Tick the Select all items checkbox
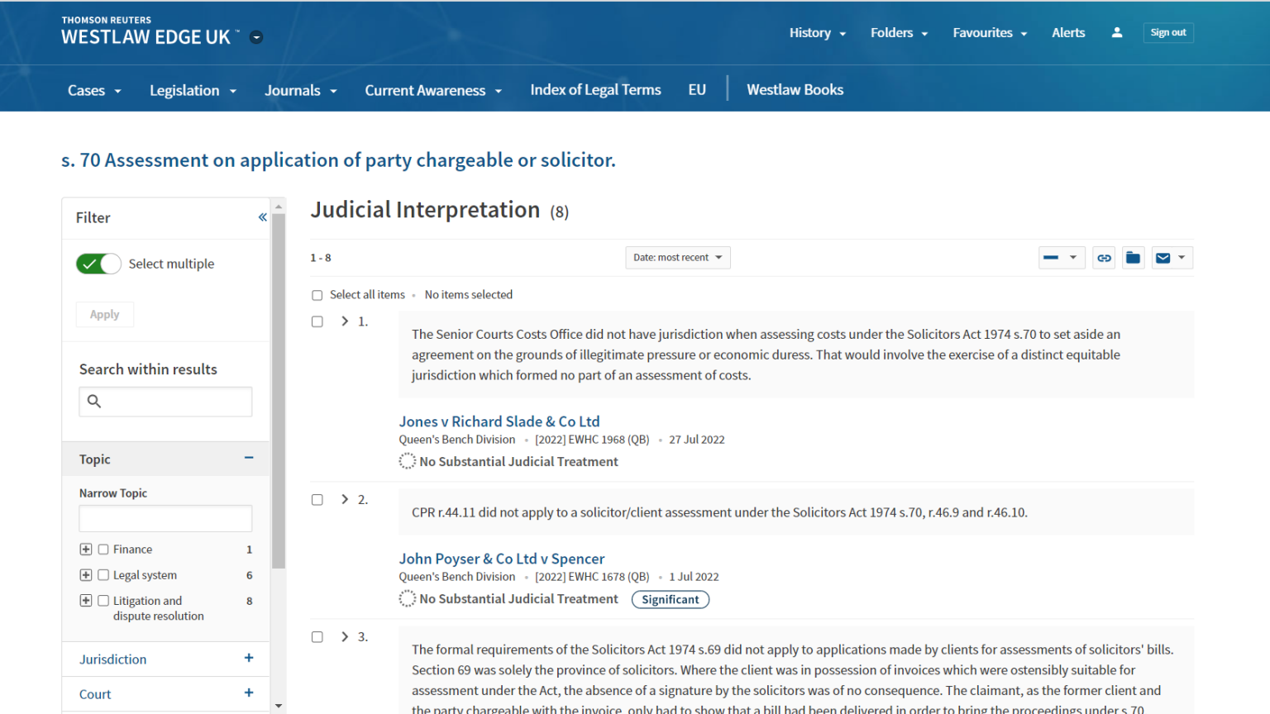The image size is (1270, 714). [317, 294]
